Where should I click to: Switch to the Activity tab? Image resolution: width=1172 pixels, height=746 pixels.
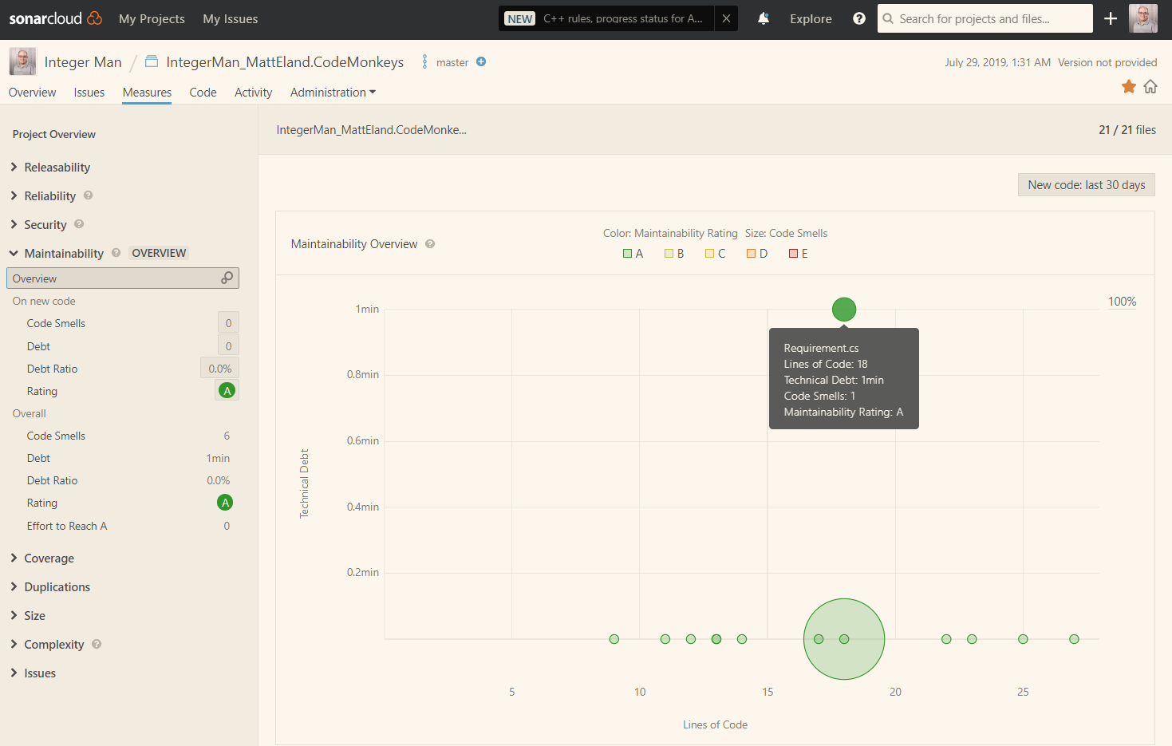click(253, 92)
